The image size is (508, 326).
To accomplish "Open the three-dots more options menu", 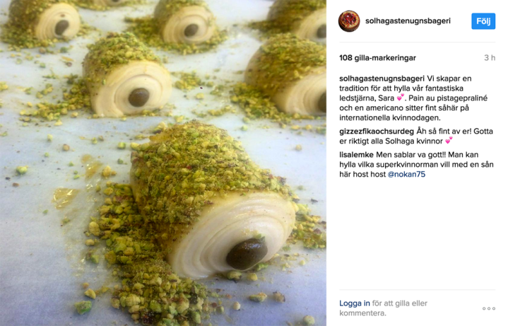I will pyautogui.click(x=488, y=308).
